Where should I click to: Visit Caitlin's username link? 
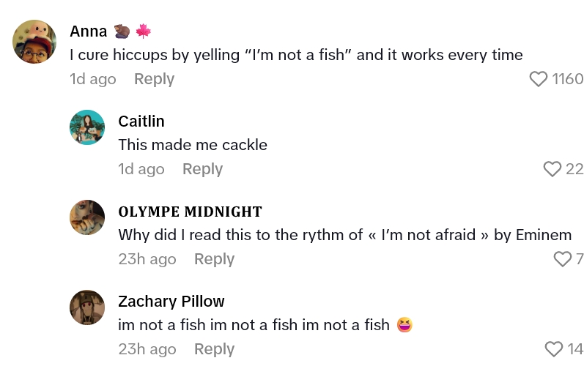[141, 122]
